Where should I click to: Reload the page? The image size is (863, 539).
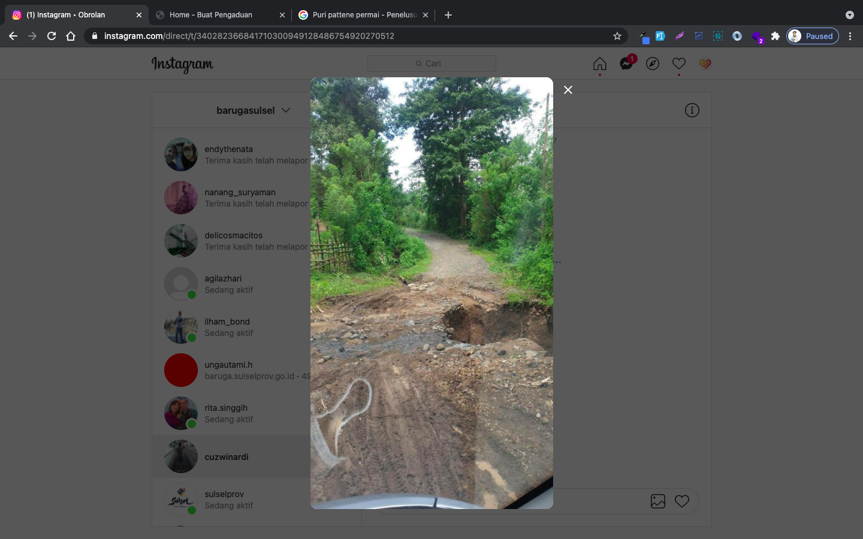[x=52, y=36]
